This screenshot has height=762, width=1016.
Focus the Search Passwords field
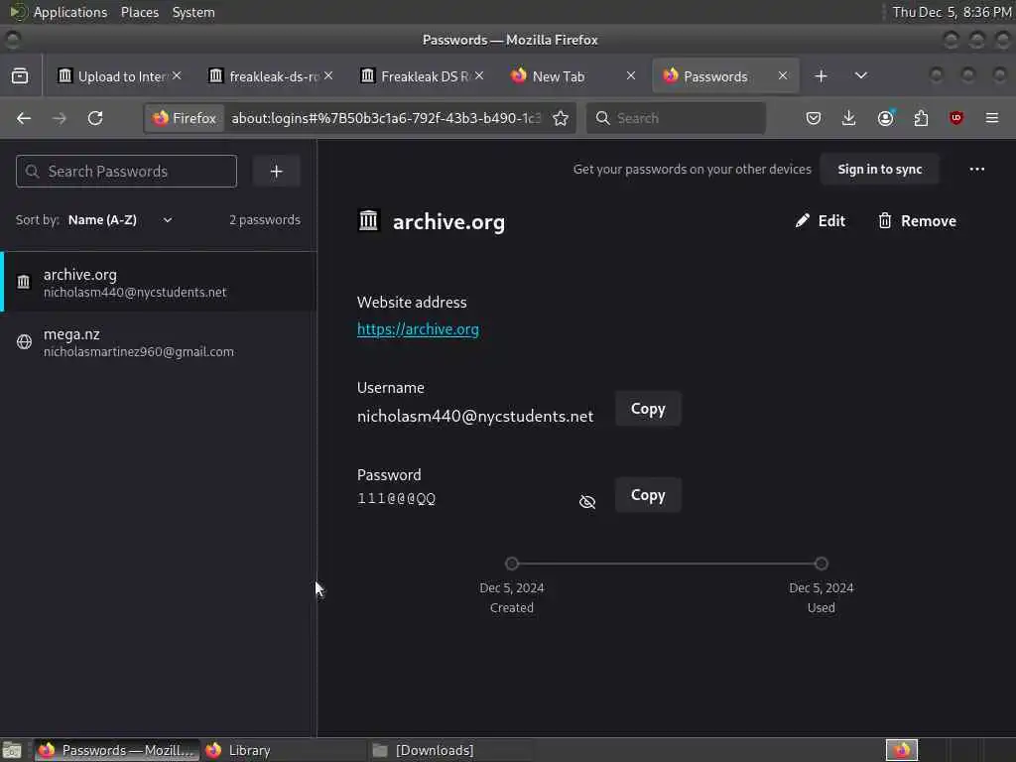coord(126,171)
